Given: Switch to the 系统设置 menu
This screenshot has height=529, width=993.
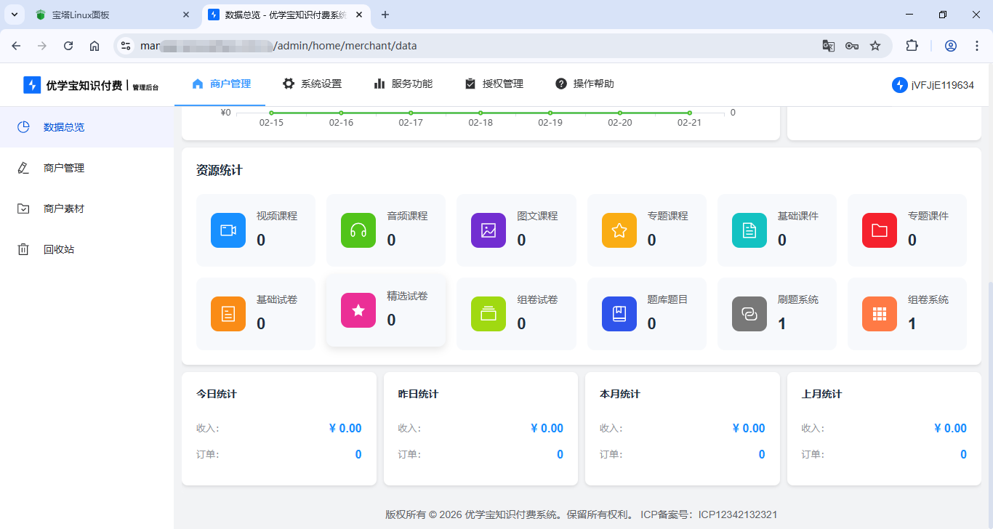Looking at the screenshot, I should [x=312, y=84].
